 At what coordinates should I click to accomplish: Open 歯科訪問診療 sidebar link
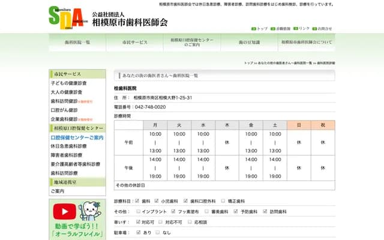point(64,173)
